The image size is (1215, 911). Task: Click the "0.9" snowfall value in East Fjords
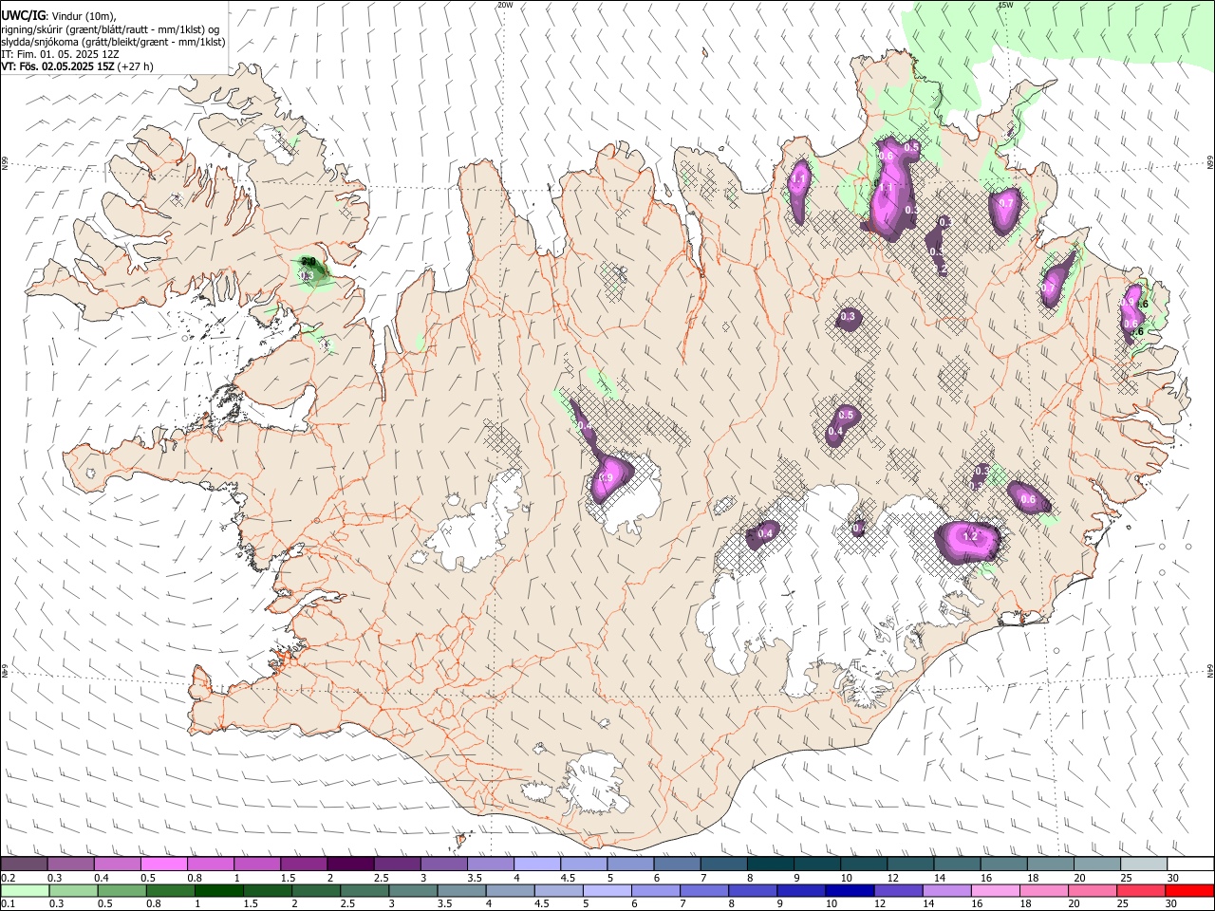click(1128, 301)
